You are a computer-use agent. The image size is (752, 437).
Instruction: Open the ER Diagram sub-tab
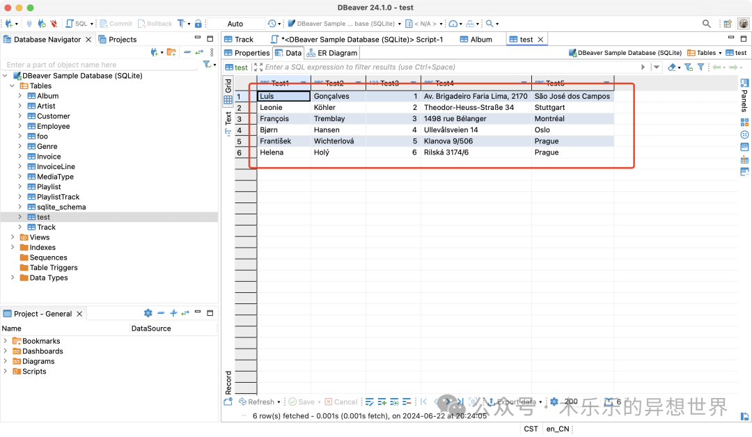pos(332,53)
